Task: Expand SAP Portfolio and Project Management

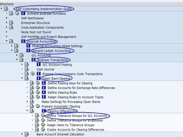Action: click(x=6, y=37)
